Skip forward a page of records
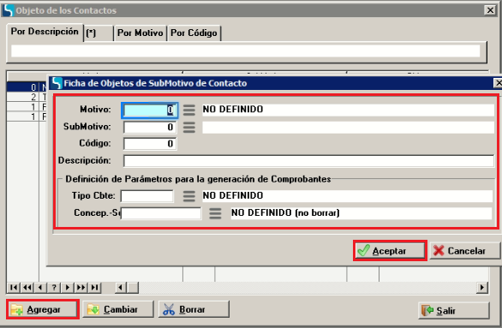Image resolution: width=502 pixels, height=328 pixels. tap(81, 288)
